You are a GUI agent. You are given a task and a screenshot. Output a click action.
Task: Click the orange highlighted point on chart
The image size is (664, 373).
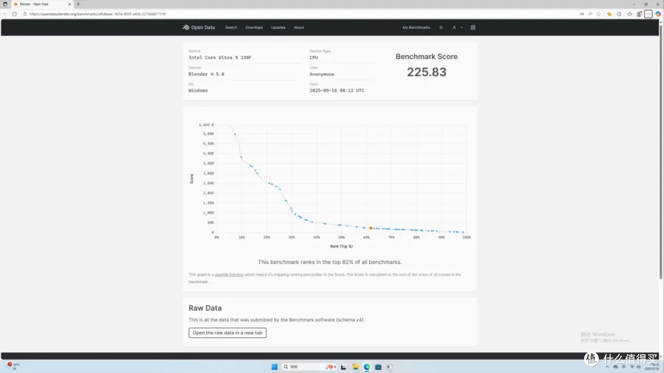[371, 228]
